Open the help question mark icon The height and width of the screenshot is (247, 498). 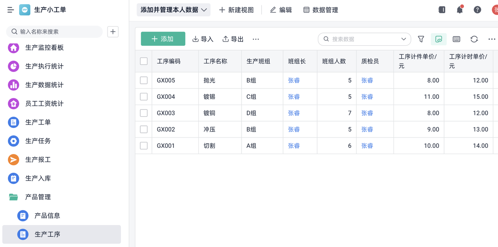pyautogui.click(x=477, y=10)
